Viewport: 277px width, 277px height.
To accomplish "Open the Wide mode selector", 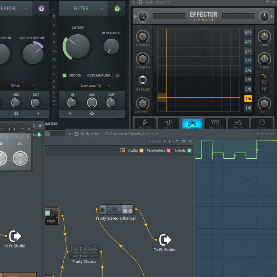I will tap(15, 85).
